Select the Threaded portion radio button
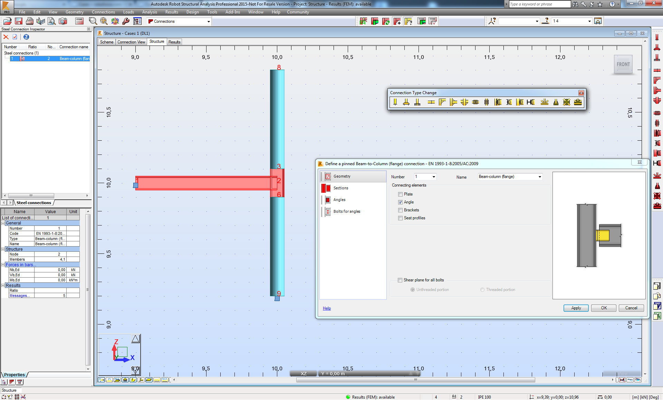This screenshot has width=663, height=400. click(482, 290)
